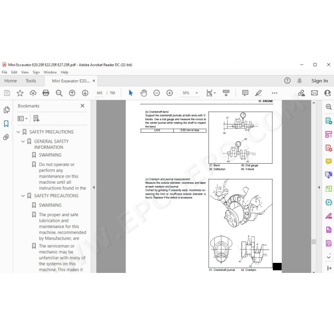
Task: Collapse the left navigation pane arrow
Action: (x=94, y=188)
